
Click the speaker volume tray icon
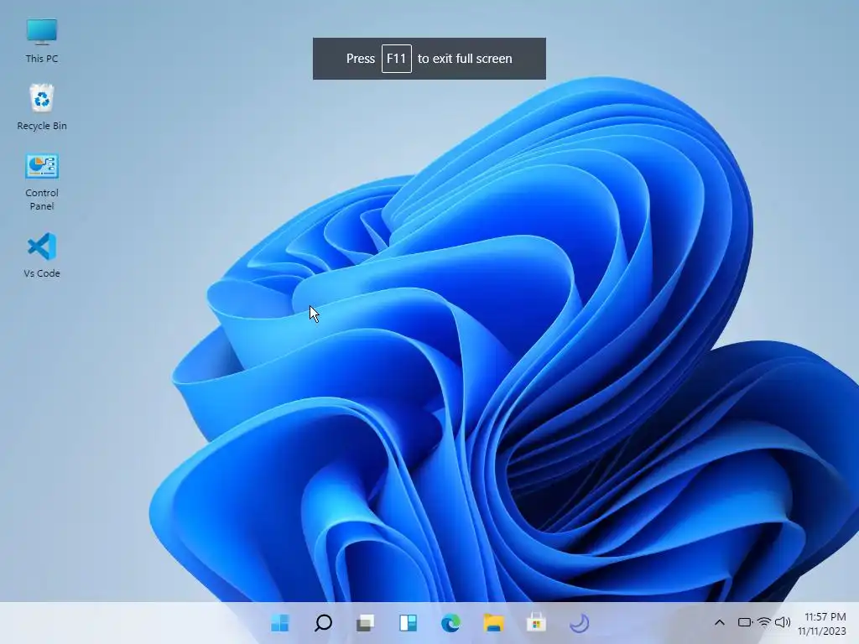point(783,622)
